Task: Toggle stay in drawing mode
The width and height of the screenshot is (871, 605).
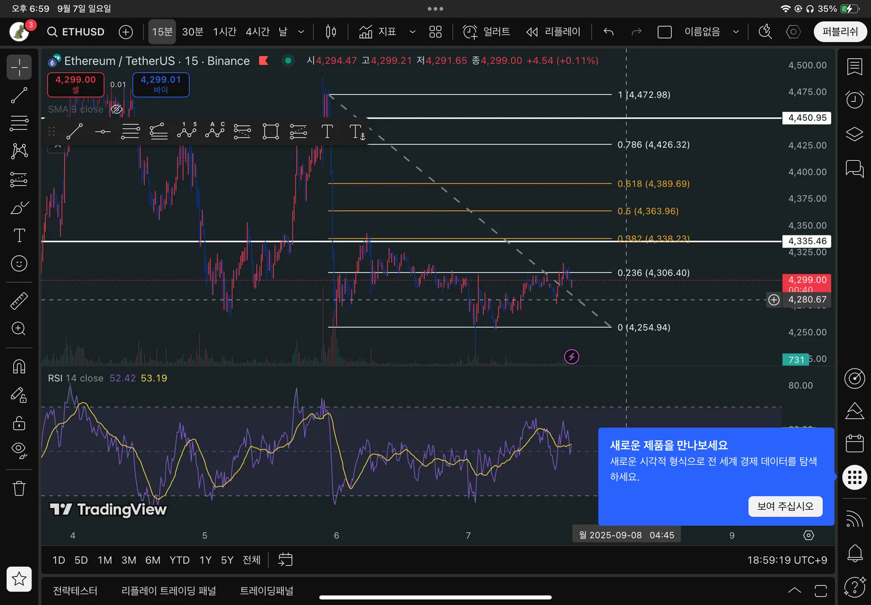Action: tap(19, 395)
